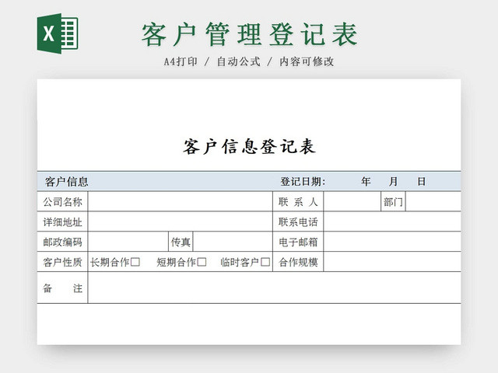Select the 公司名称 label cell
This screenshot has height=373, width=498.
pyautogui.click(x=62, y=201)
